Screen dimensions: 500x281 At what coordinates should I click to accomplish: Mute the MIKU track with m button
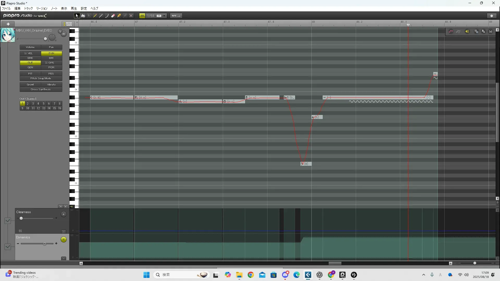click(64, 34)
